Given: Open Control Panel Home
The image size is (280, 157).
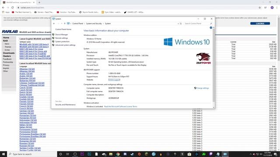Looking at the screenshot, I should coord(63,29).
